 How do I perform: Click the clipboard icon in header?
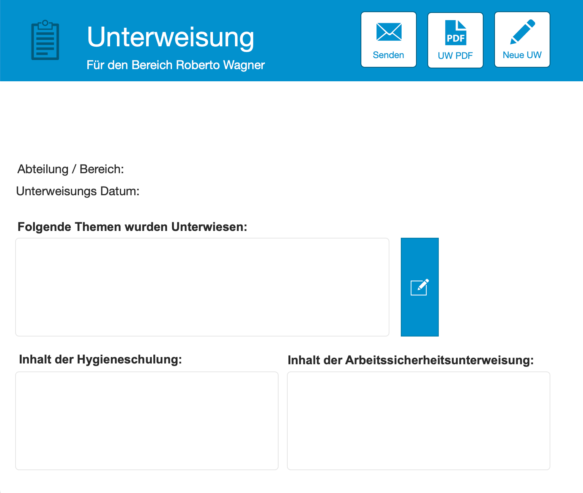tap(45, 40)
